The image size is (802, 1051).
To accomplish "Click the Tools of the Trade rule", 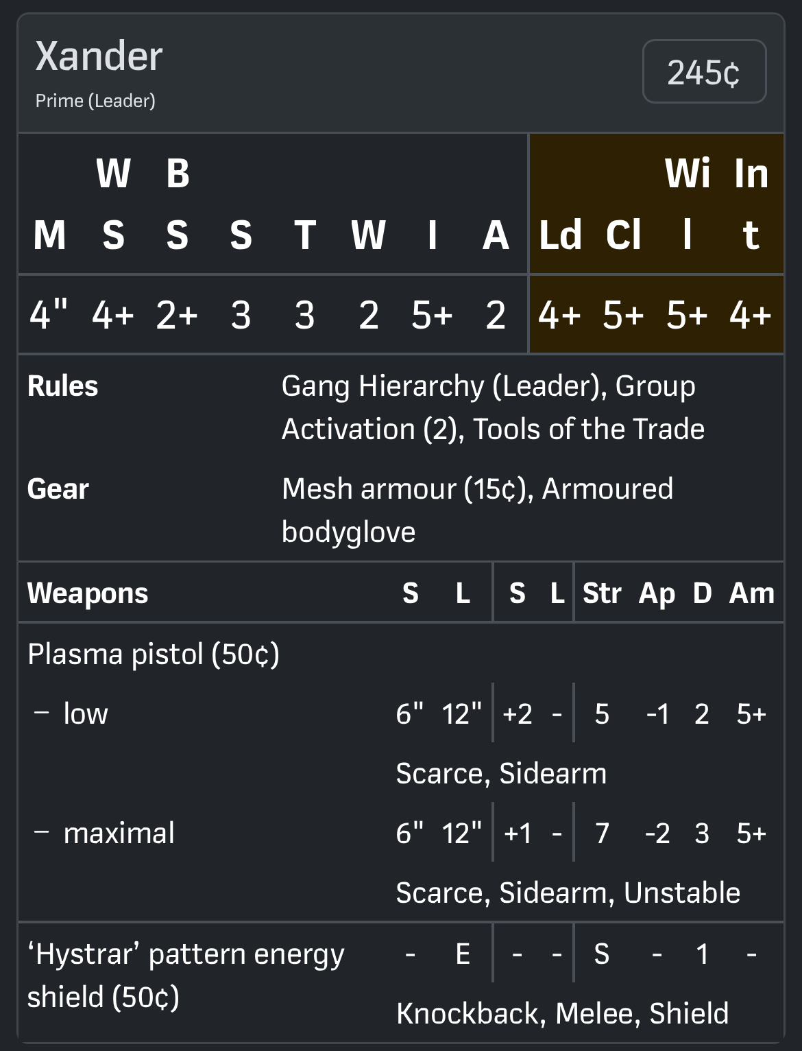I will [589, 429].
